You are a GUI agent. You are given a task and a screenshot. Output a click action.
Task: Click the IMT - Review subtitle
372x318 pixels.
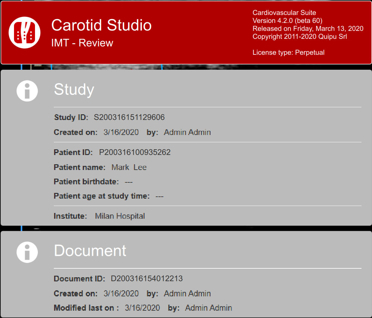82,43
